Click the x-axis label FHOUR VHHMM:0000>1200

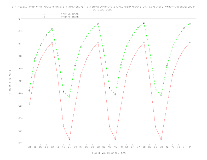click(109, 153)
